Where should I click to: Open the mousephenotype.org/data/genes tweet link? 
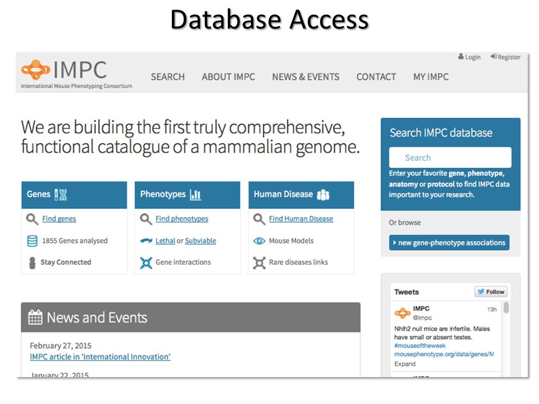pos(444,354)
